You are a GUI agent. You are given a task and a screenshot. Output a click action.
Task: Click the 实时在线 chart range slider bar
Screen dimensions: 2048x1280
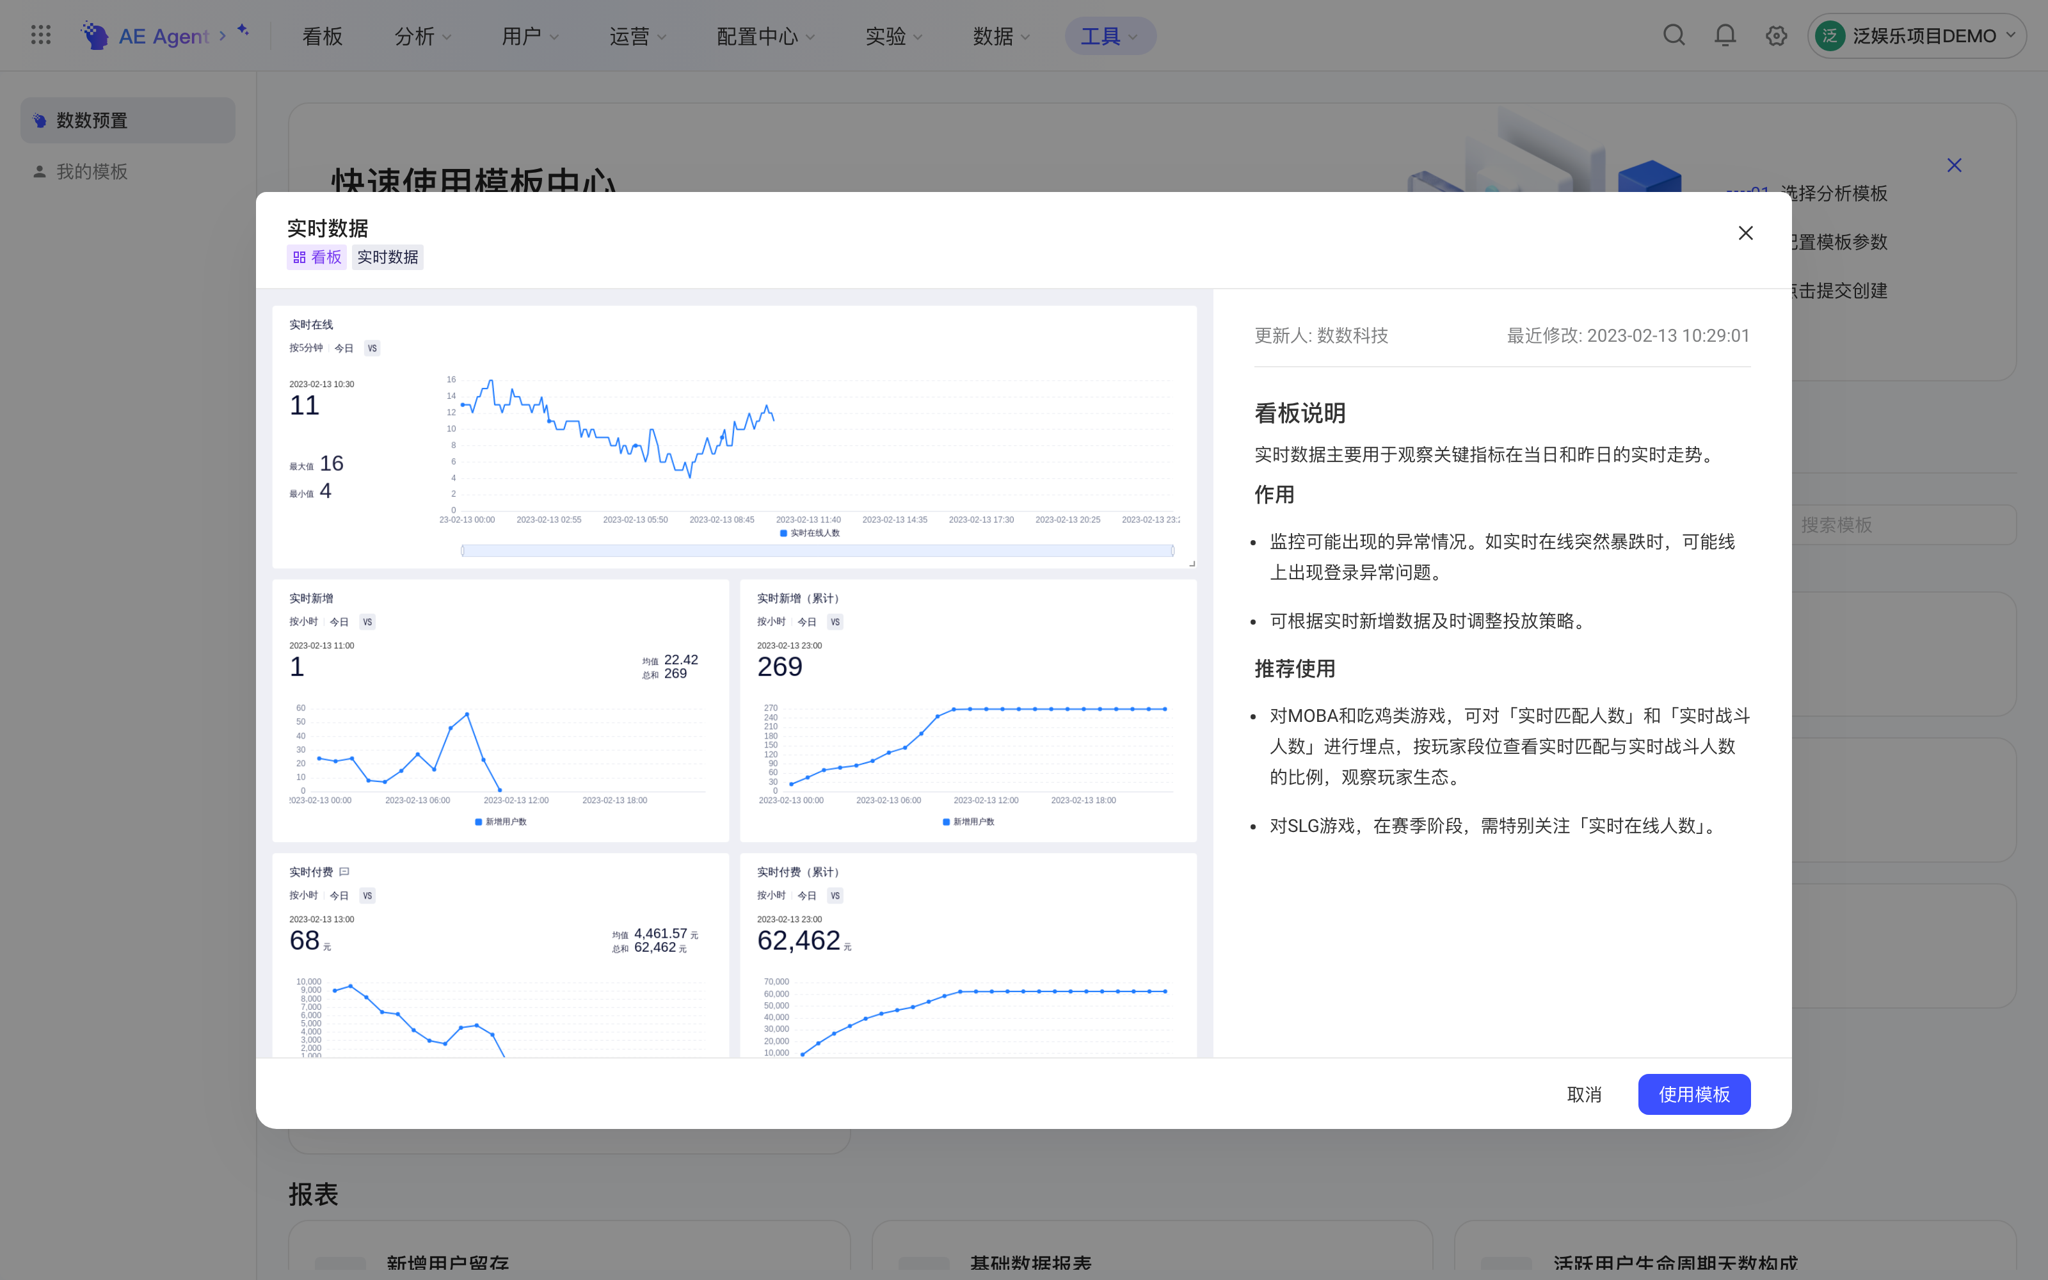pos(817,550)
